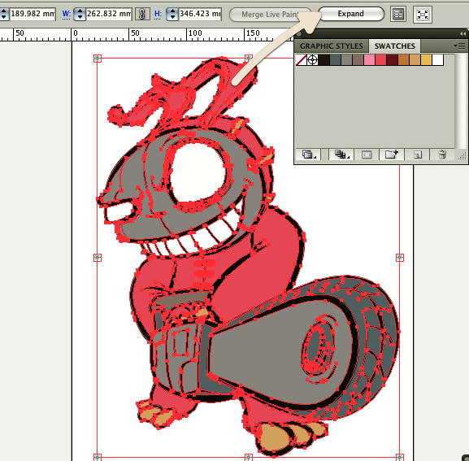Click the W: width label link
The height and width of the screenshot is (461, 469).
(x=66, y=15)
